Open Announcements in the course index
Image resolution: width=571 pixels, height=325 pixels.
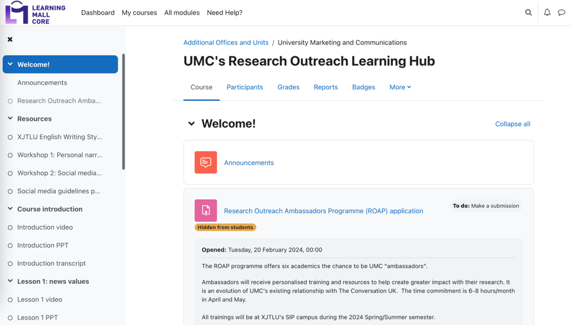pos(42,83)
